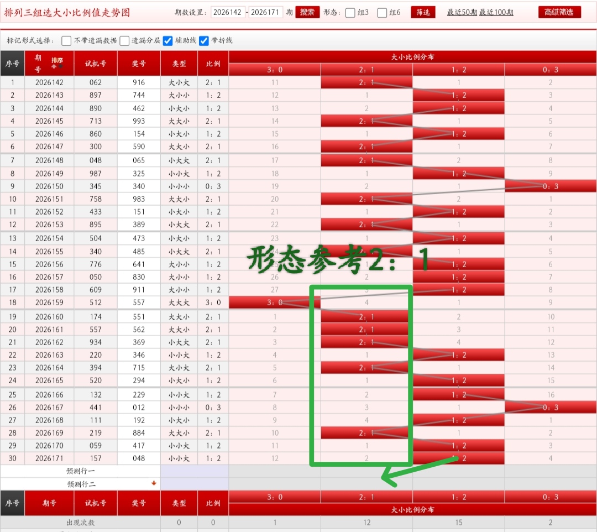Click the count 12 under the 2:1 column

[x=366, y=523]
